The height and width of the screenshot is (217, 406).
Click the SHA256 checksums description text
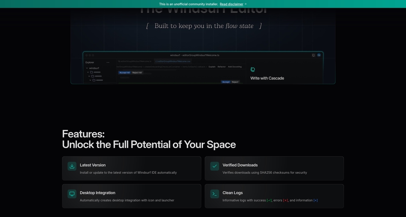coord(265,173)
